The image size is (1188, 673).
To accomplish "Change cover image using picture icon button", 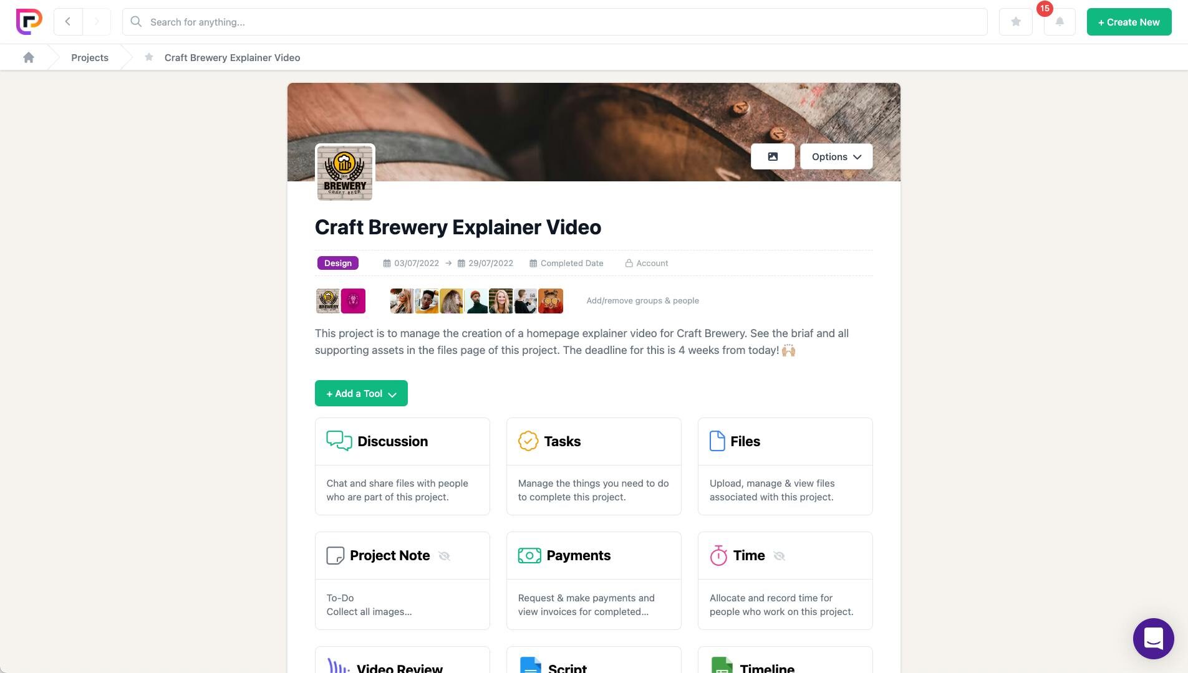I will coord(773,156).
